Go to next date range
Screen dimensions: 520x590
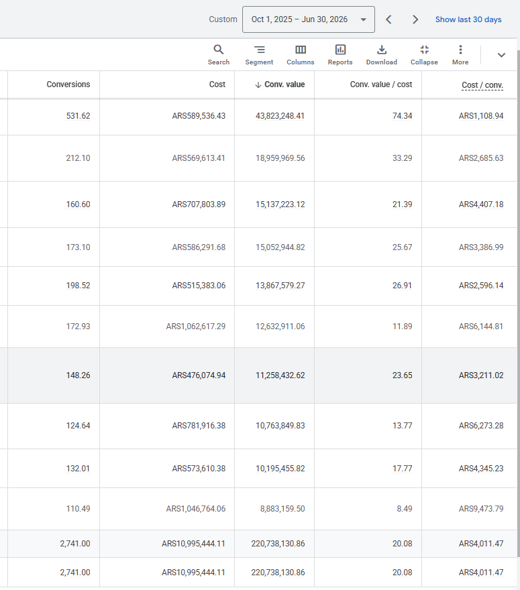click(415, 19)
